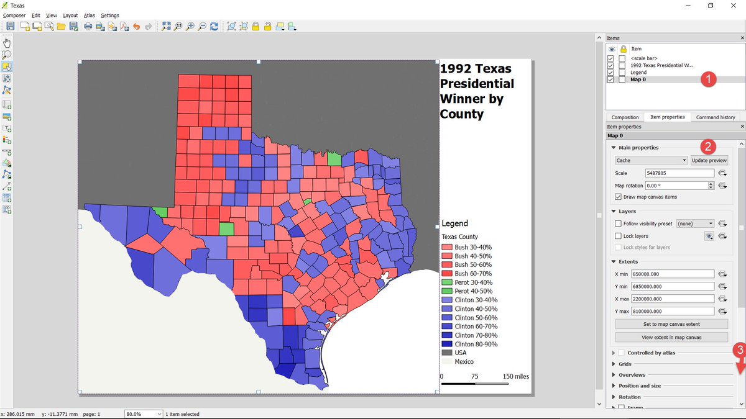
Task: Switch to the Composition tab
Action: 625,117
